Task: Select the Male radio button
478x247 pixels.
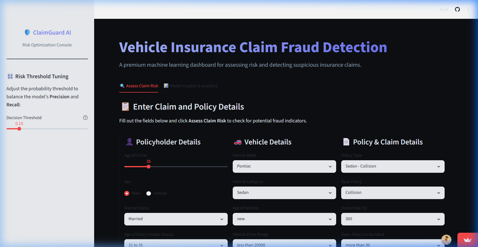Action: (127, 193)
